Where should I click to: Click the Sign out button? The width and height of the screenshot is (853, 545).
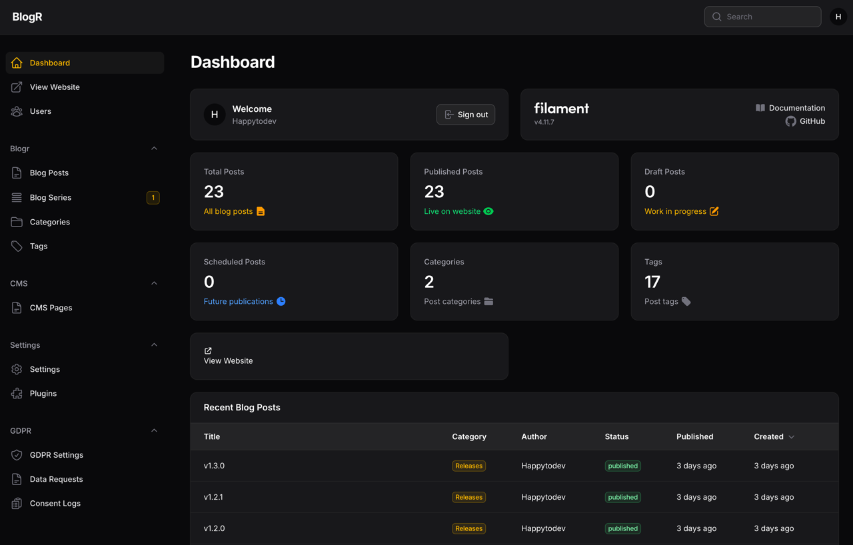(466, 115)
